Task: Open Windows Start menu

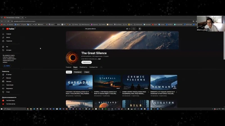Action: 2,109
